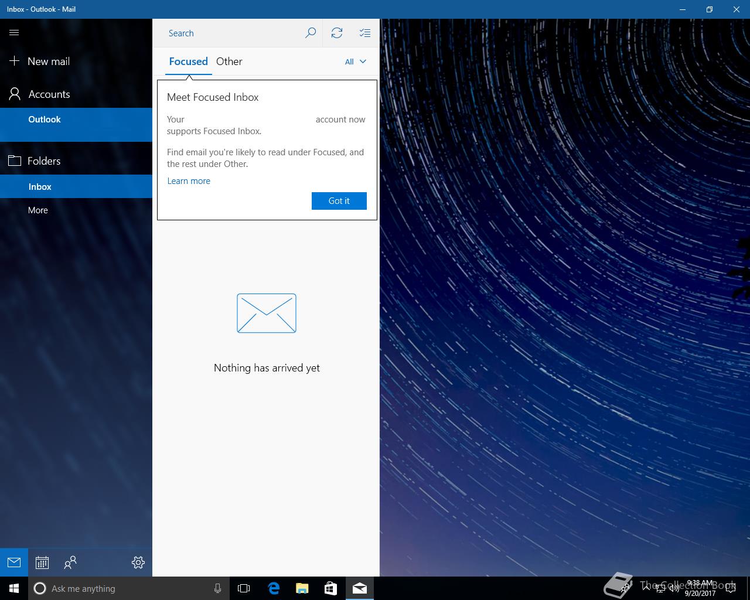750x600 pixels.
Task: Sync this view with refresh icon
Action: tap(337, 33)
